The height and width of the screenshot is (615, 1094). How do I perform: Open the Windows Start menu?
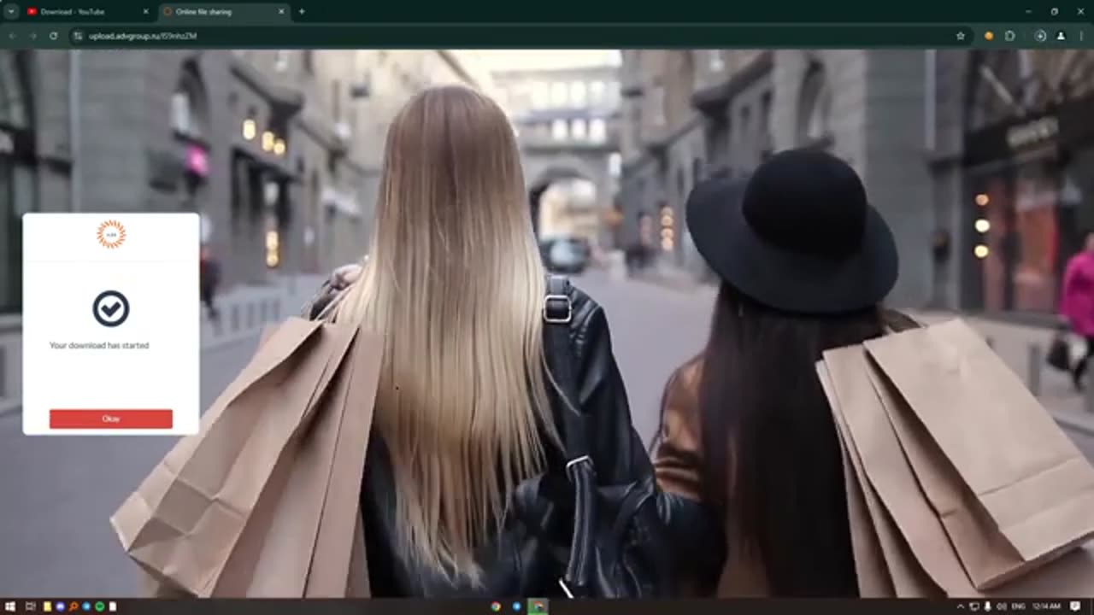[x=9, y=606]
